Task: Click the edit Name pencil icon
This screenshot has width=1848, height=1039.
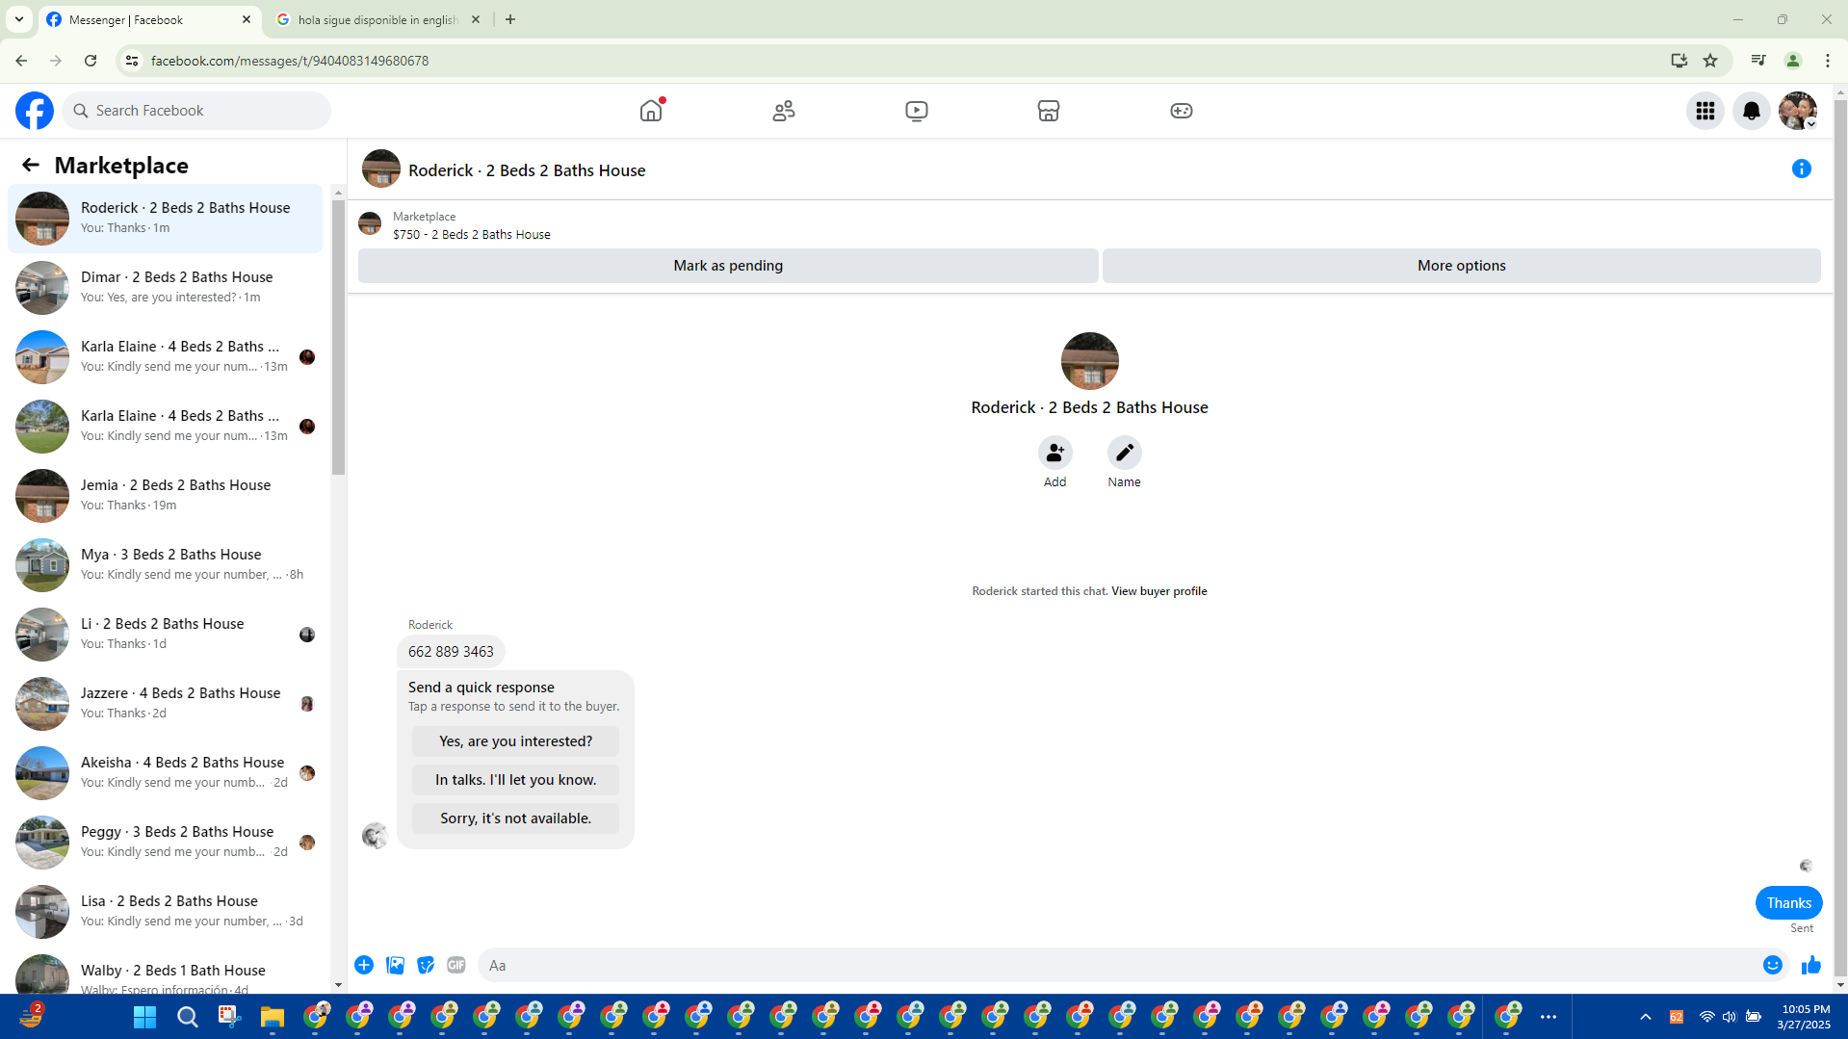Action: pos(1125,453)
